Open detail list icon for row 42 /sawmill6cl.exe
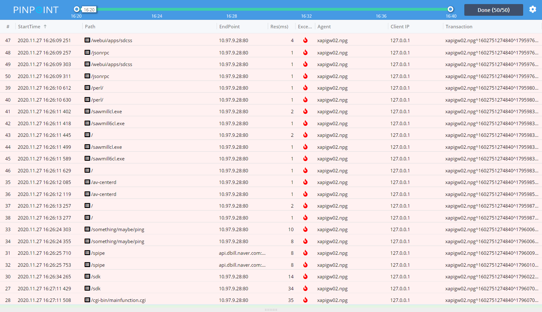 pyautogui.click(x=87, y=123)
